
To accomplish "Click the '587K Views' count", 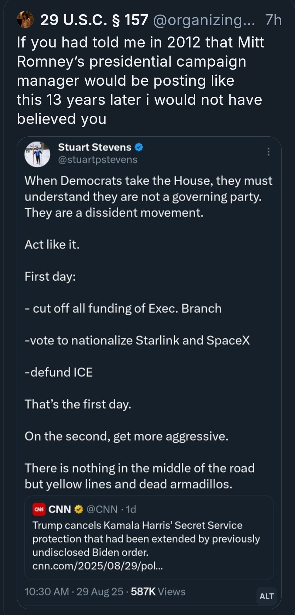I will 158,592.
